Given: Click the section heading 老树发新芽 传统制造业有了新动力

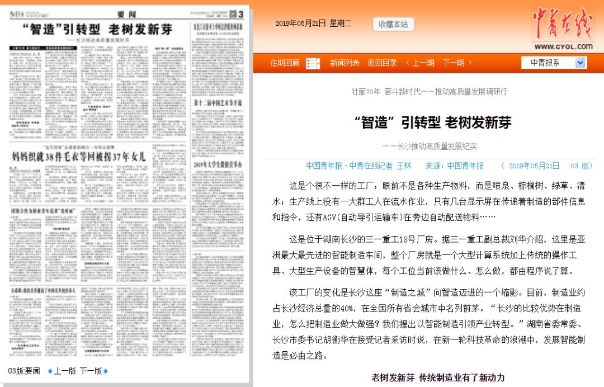Looking at the screenshot, I should (x=438, y=377).
